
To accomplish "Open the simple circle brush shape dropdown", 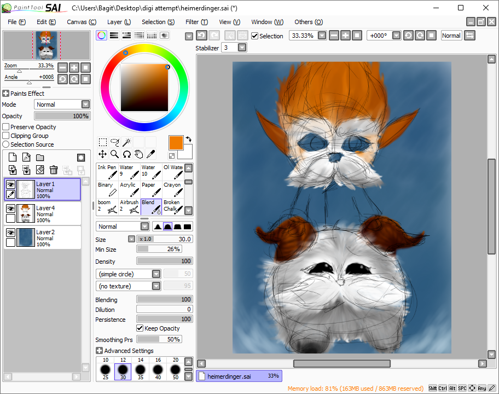I will [156, 274].
